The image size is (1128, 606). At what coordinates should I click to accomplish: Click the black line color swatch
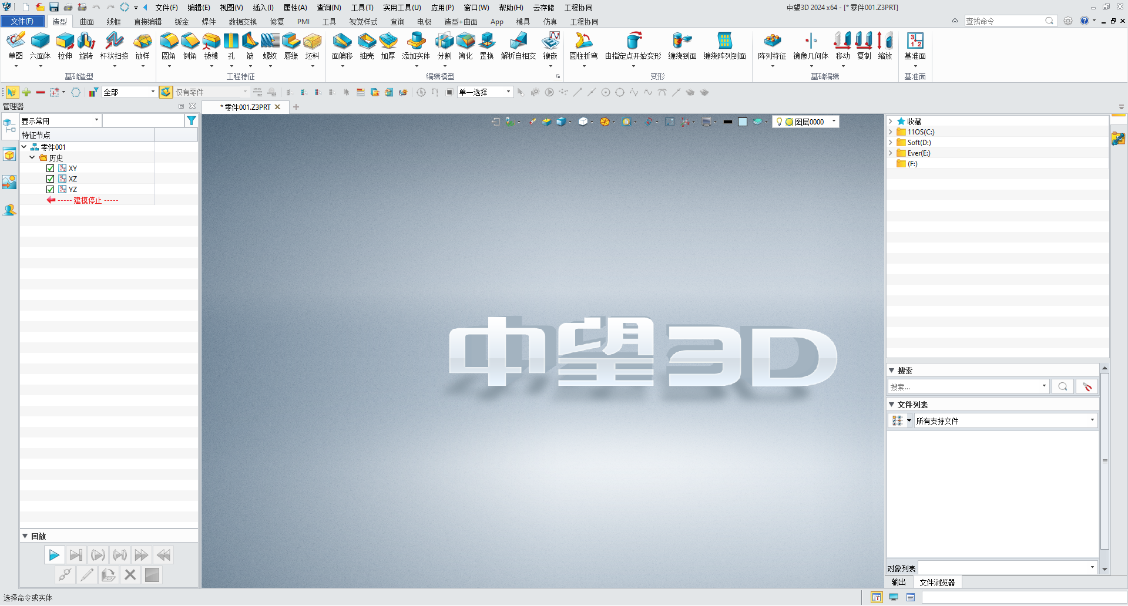[728, 122]
